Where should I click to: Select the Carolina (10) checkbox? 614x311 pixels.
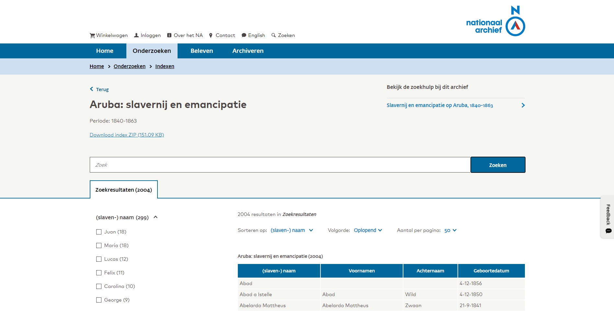click(x=98, y=286)
